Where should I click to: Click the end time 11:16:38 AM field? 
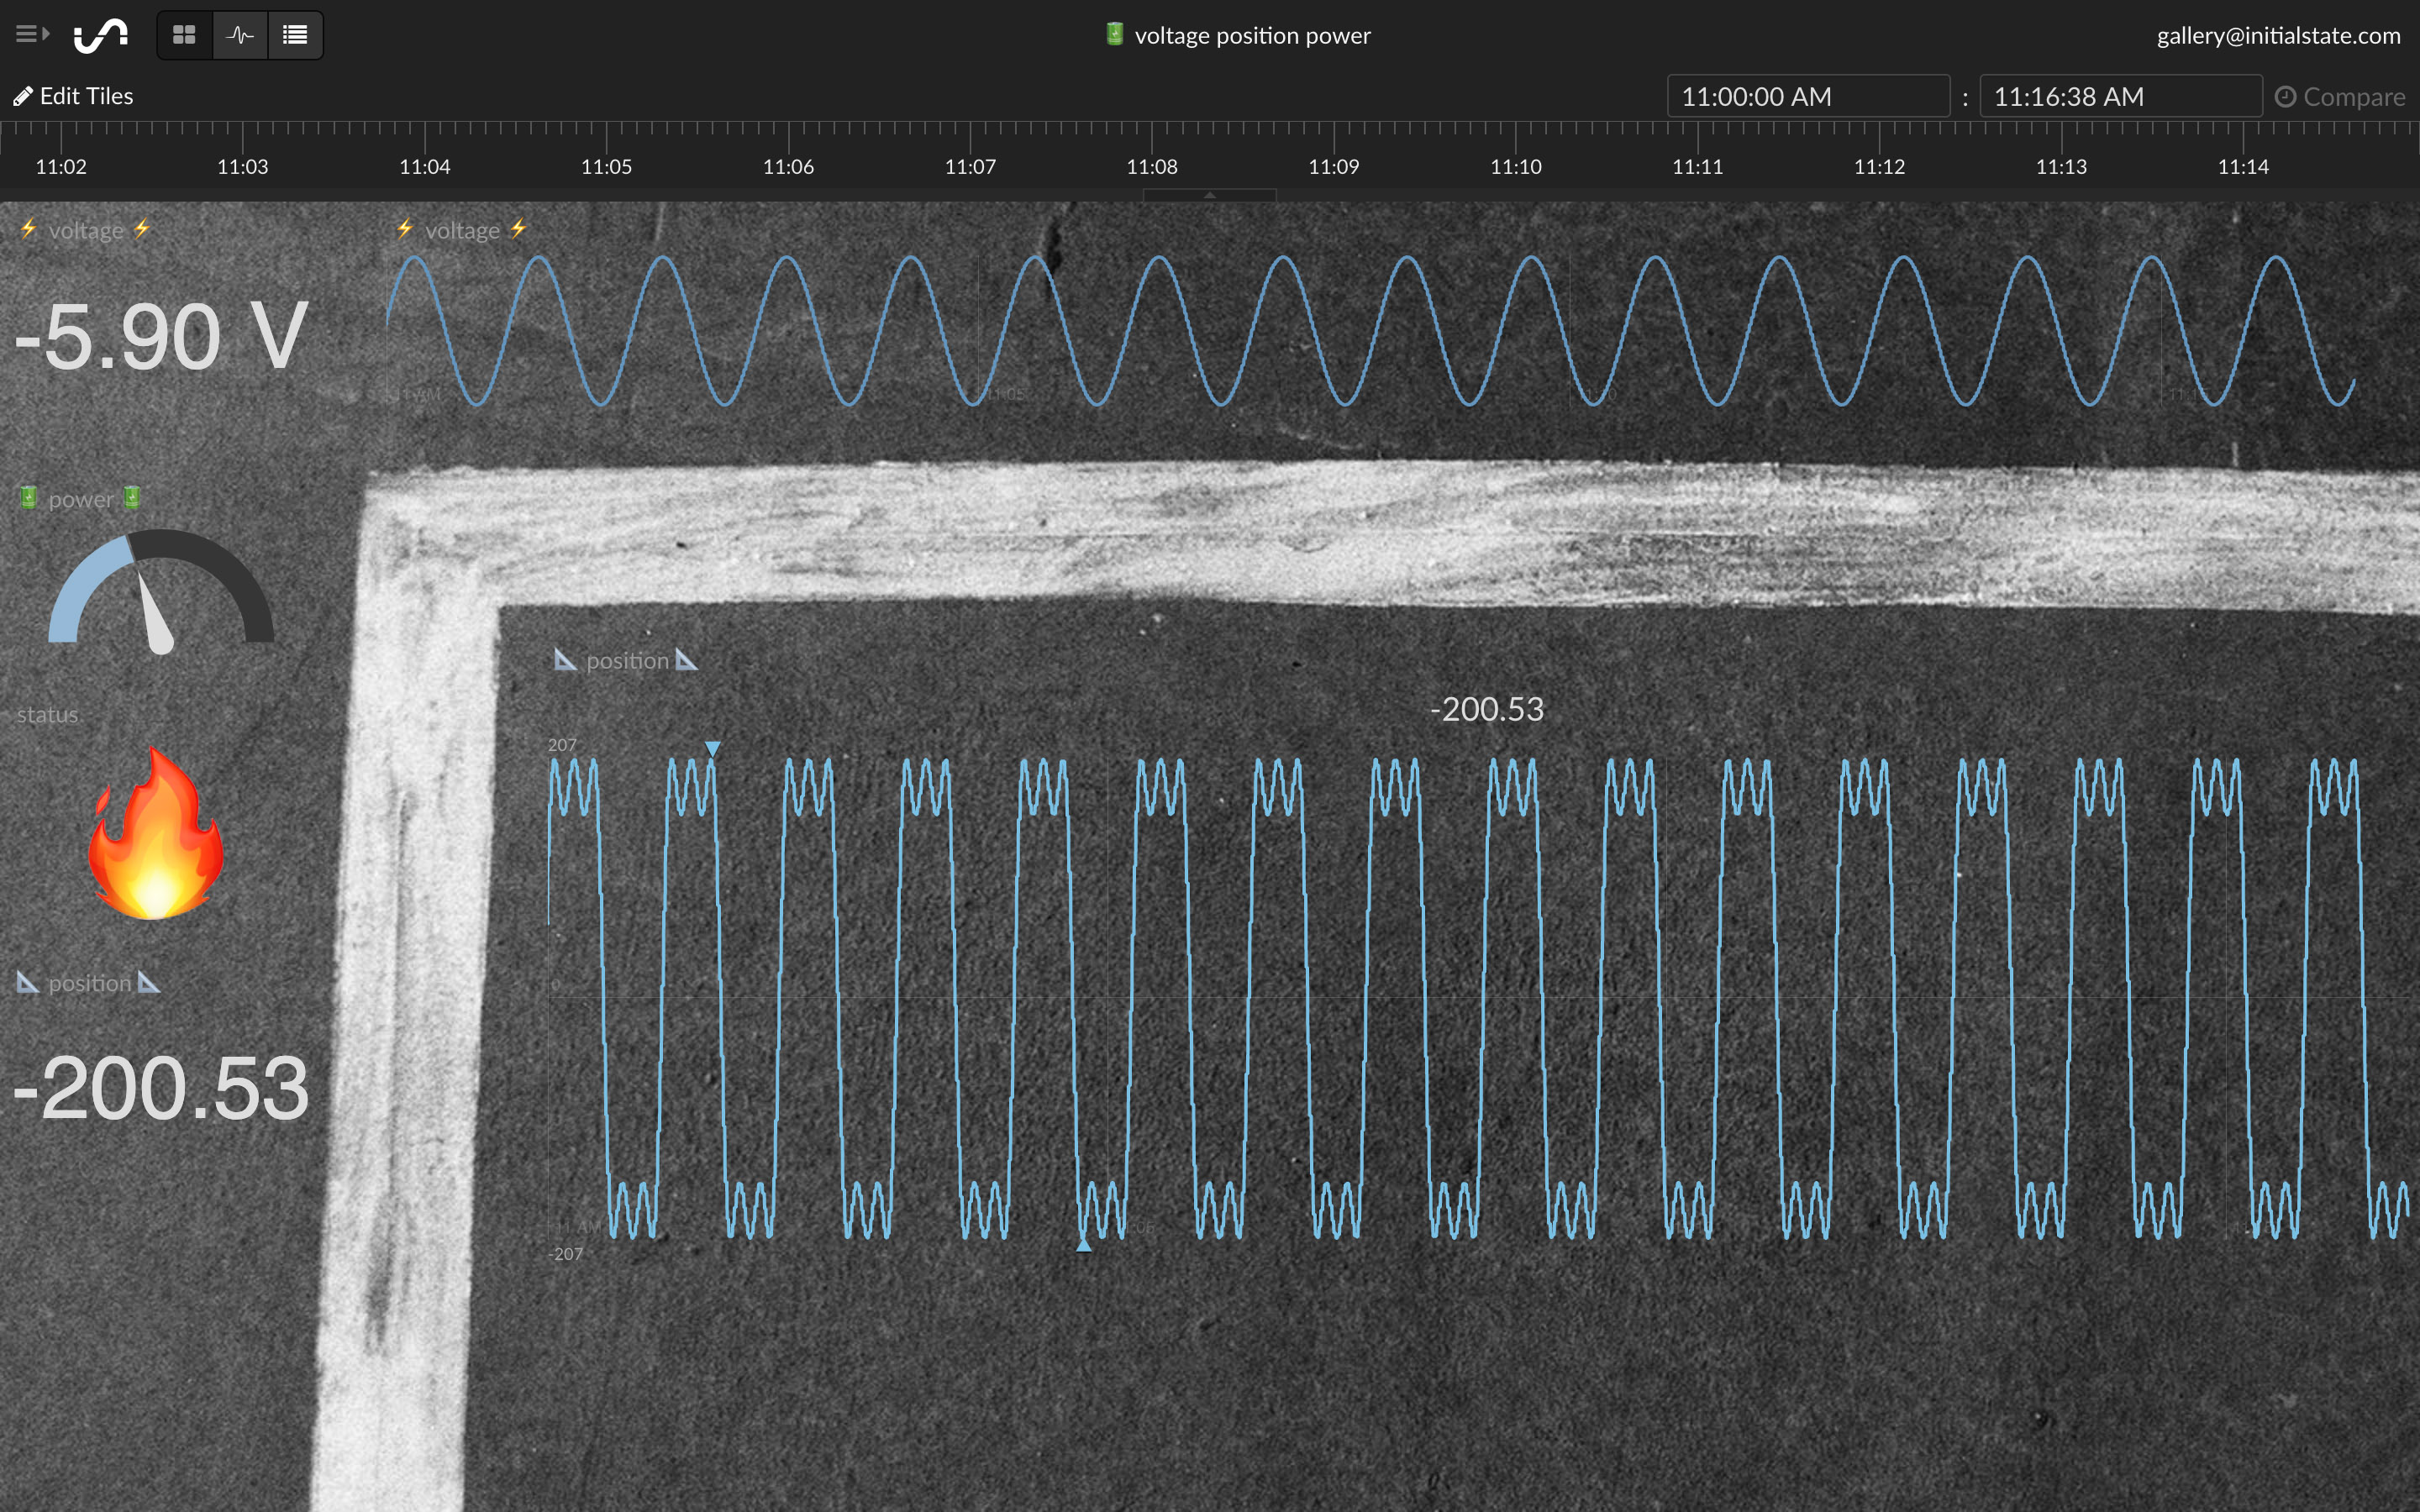(x=2120, y=97)
